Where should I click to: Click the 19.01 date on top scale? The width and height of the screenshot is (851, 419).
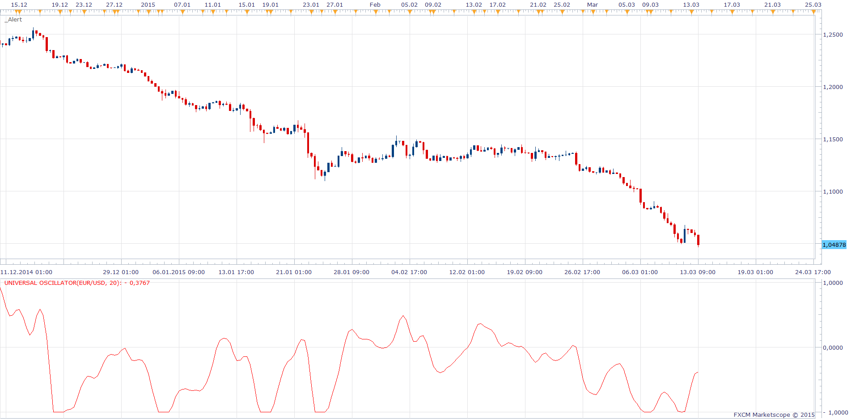point(271,4)
